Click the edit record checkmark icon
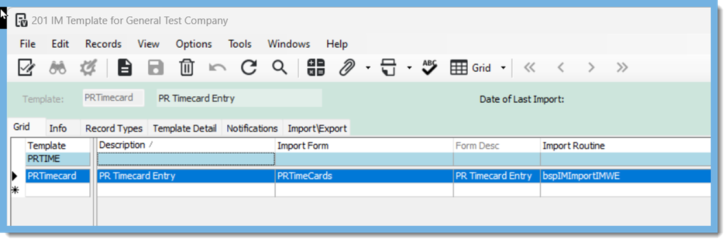This screenshot has width=728, height=243. pos(26,68)
